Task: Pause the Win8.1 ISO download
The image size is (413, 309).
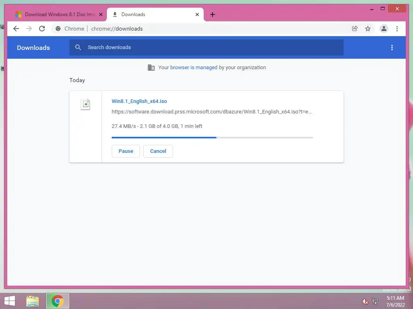Action: tap(126, 151)
